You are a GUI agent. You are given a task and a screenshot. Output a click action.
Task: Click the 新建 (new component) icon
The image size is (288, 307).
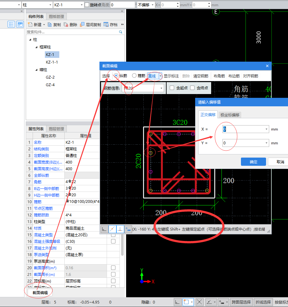(30, 25)
